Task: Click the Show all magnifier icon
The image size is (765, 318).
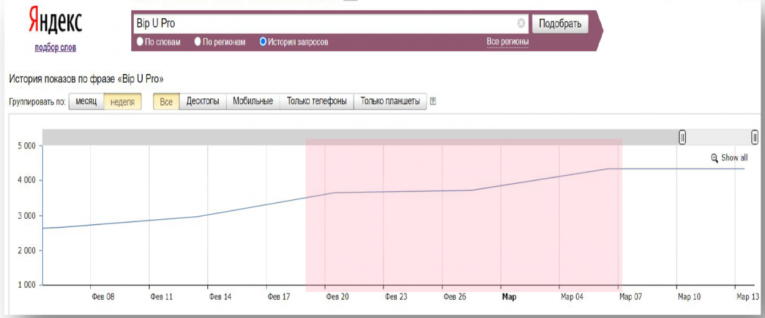Action: click(x=714, y=158)
